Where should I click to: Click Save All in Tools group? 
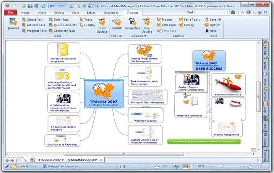tap(213, 19)
